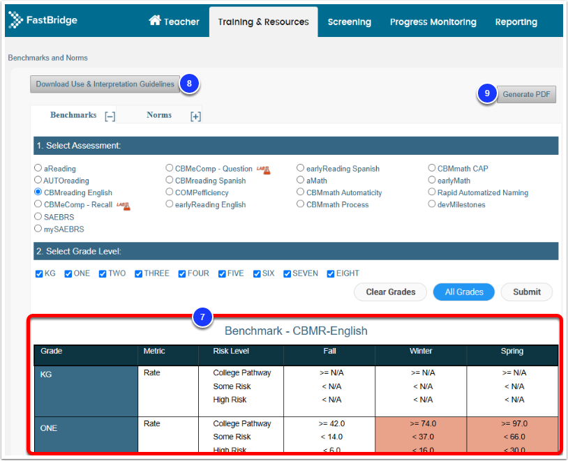This screenshot has width=568, height=461.
Task: Click 'Benchmark - CBMR-English' table title
Action: (296, 331)
